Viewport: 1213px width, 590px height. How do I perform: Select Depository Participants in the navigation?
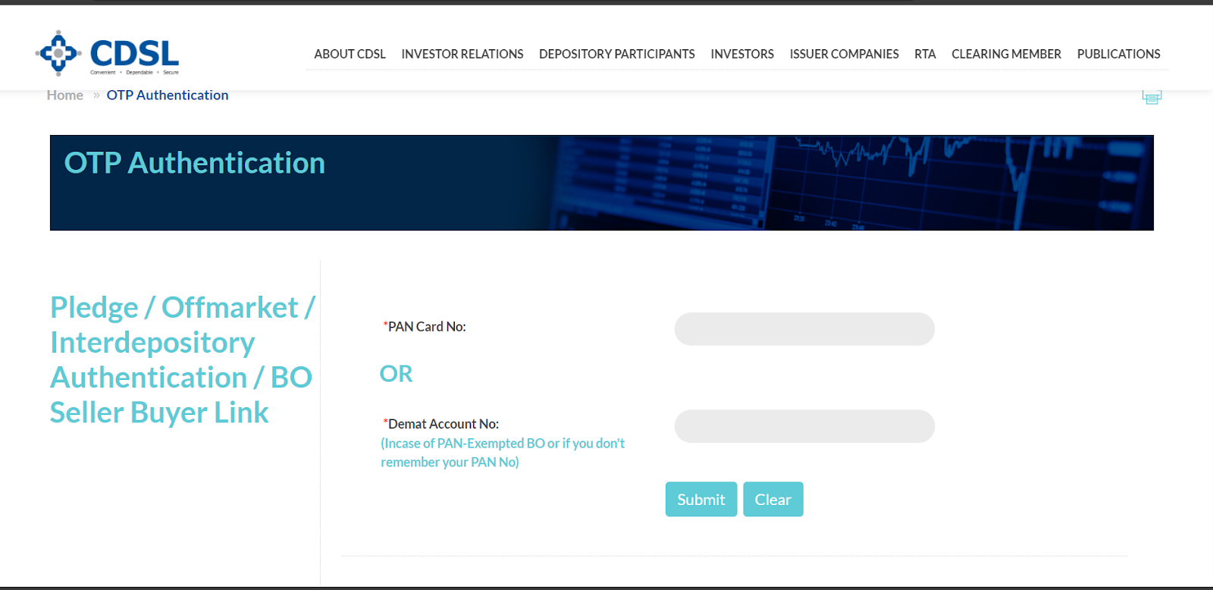(616, 54)
